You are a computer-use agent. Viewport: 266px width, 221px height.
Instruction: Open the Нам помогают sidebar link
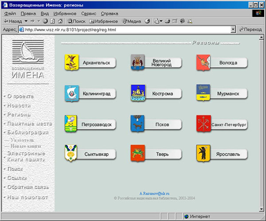coord(28,197)
